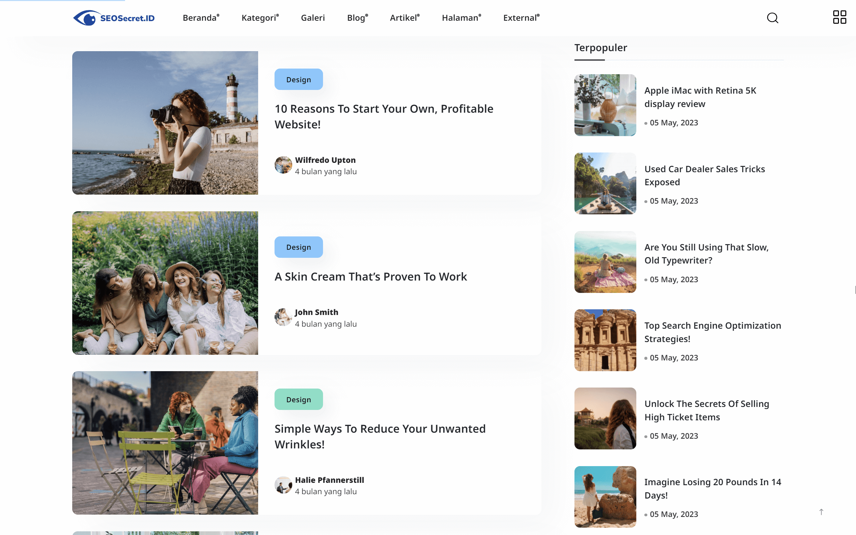Click the scroll-to-top arrow icon

tap(821, 512)
